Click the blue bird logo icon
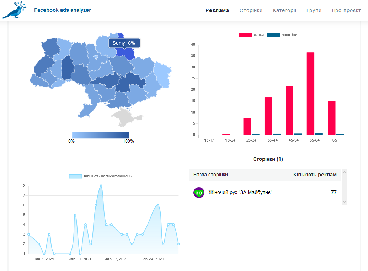 point(14,10)
